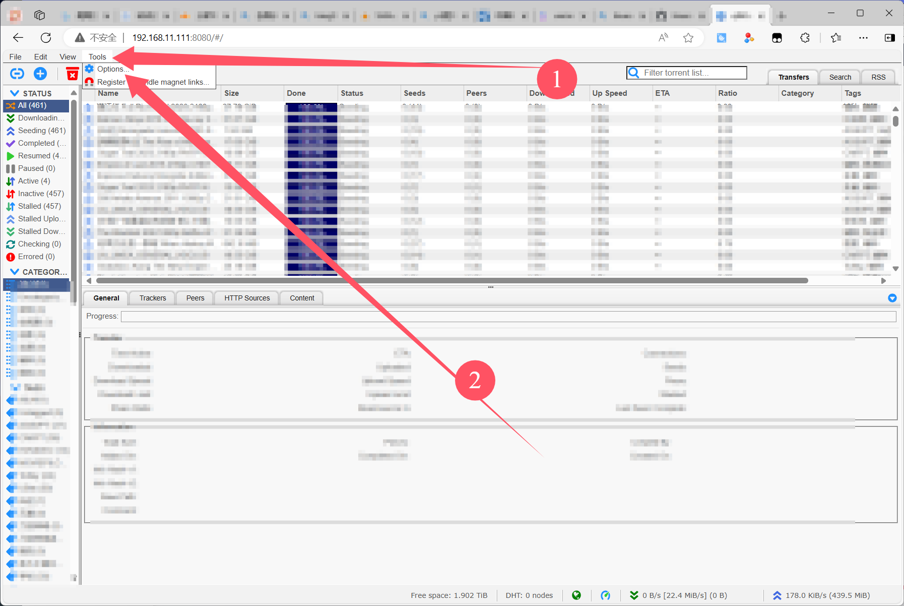Click the horizontal scrollbar under torrent list
Viewport: 904px width, 606px height.
pos(451,281)
